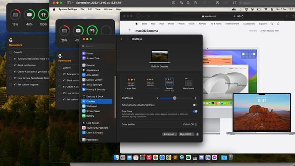Select Focus in settings sidebar
295x166 pixels.
[97, 53]
